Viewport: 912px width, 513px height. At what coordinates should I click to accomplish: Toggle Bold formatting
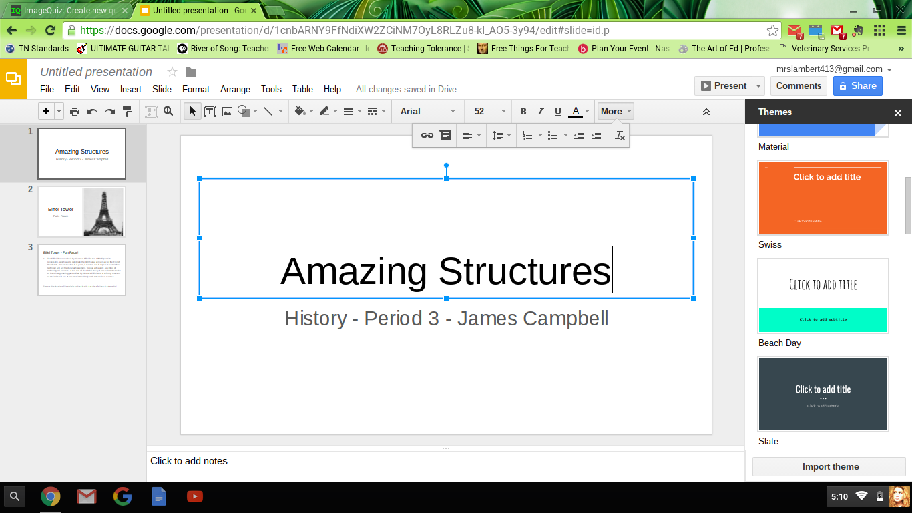tap(523, 112)
